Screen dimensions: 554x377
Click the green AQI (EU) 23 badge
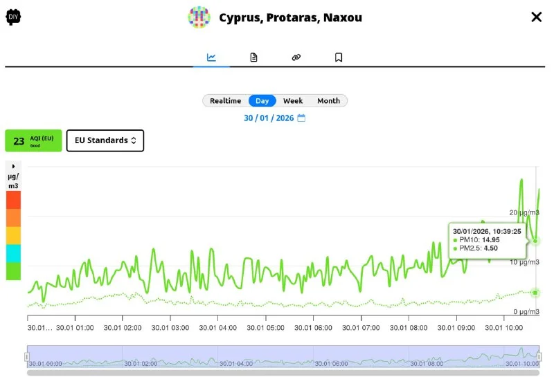tap(33, 140)
